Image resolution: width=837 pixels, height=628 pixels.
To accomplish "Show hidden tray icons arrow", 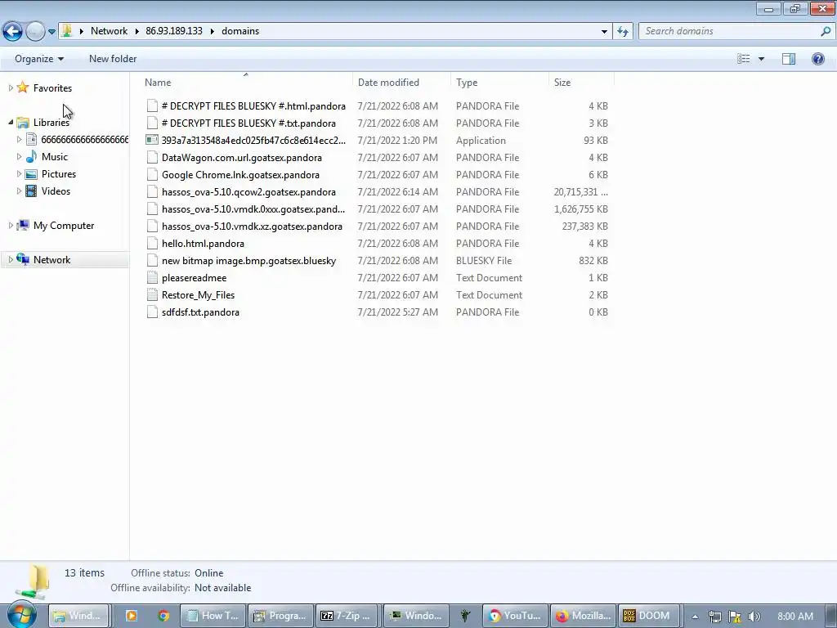I will click(695, 617).
